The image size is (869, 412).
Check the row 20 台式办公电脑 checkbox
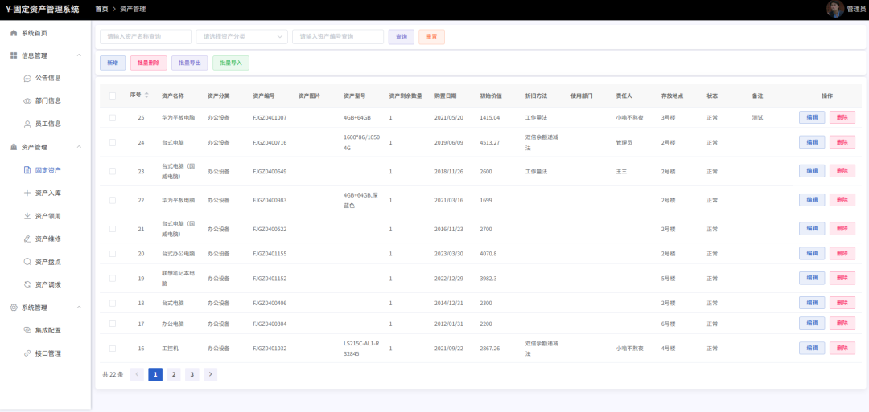113,254
